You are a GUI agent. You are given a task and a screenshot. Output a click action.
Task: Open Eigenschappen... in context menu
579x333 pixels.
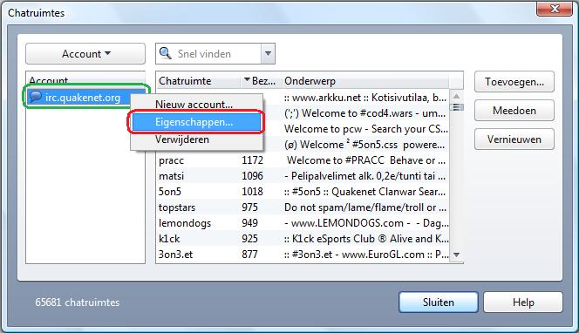point(196,122)
